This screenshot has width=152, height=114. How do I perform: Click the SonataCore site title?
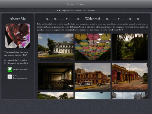click(76, 4)
